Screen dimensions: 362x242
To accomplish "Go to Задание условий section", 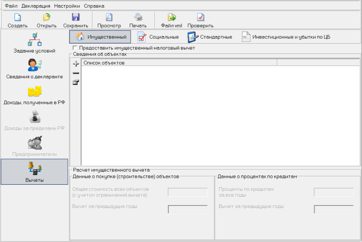I will [35, 43].
